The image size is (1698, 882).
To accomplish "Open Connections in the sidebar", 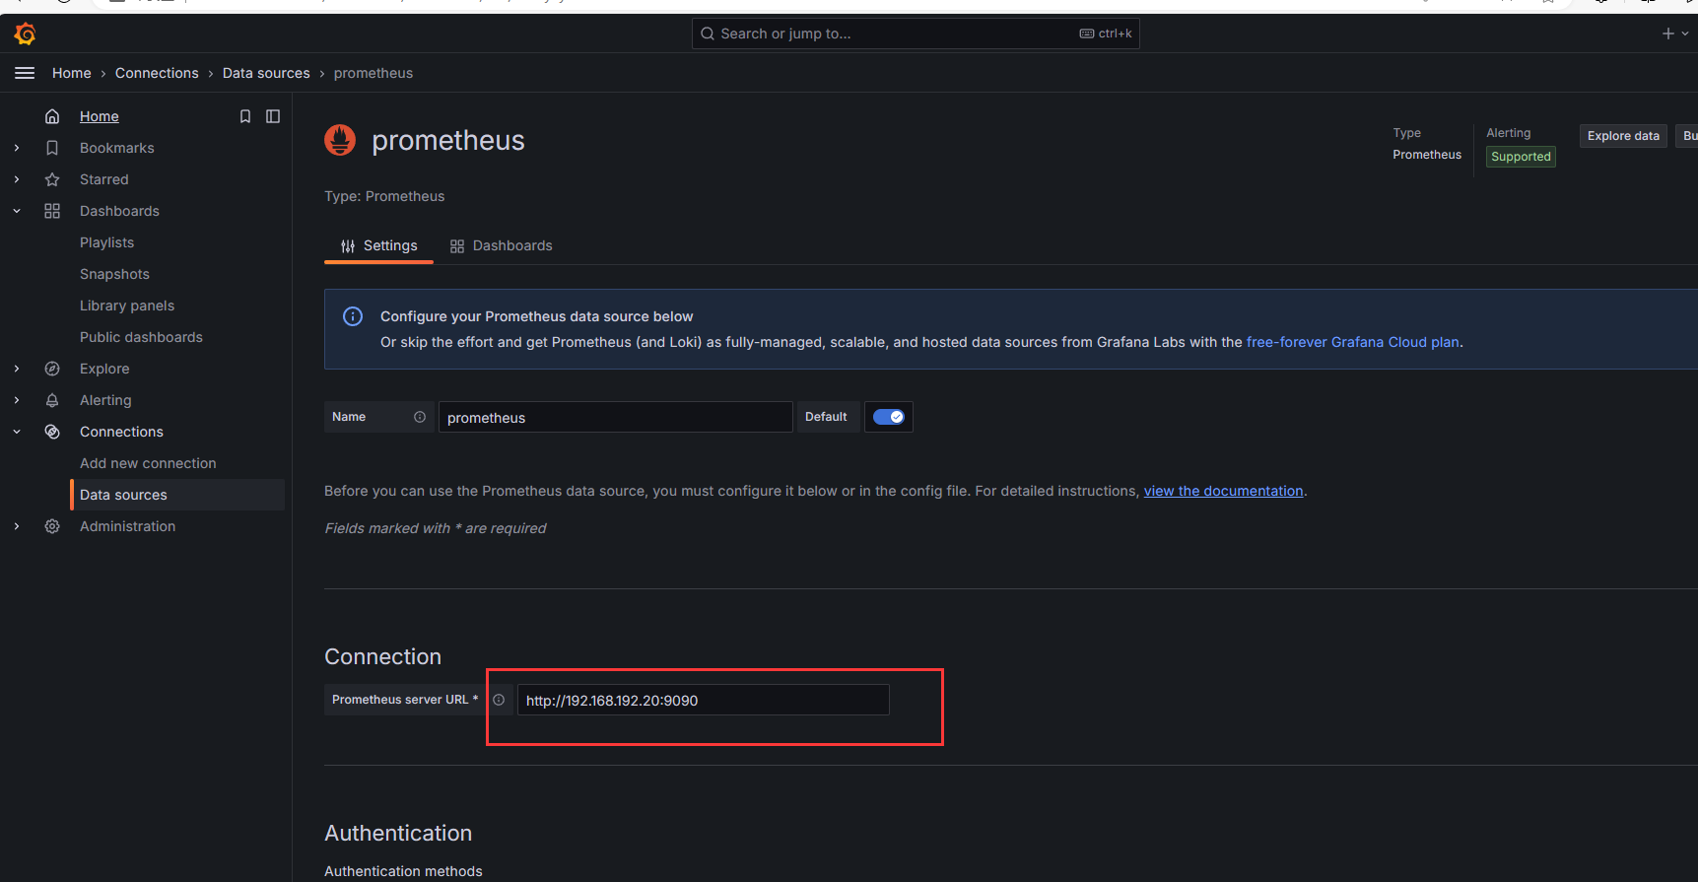I will (x=121, y=432).
